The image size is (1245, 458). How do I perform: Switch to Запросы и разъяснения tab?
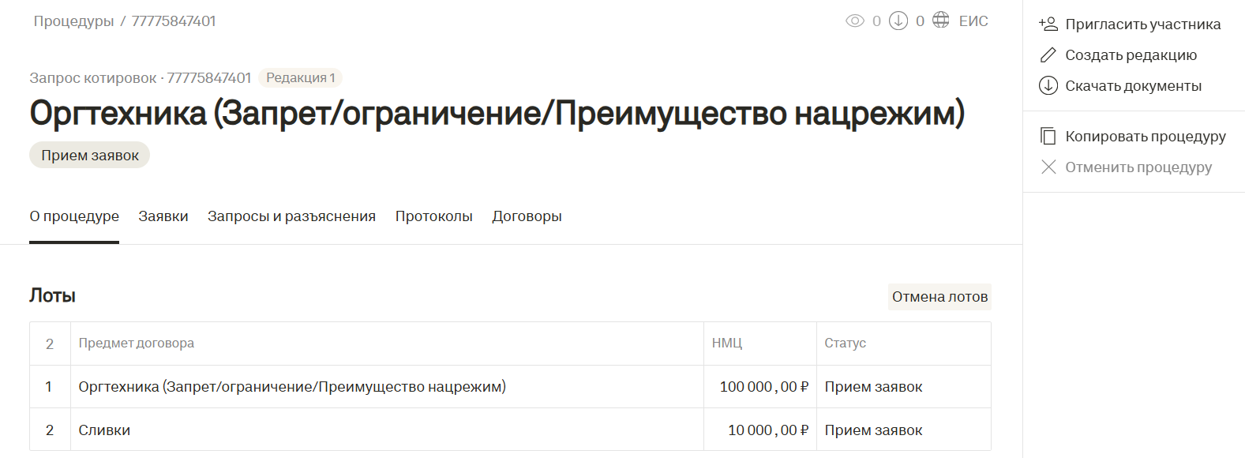(291, 216)
